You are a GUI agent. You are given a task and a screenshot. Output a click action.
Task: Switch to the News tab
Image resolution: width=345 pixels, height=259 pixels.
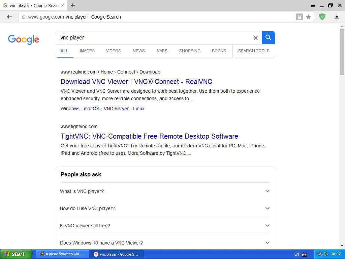pyautogui.click(x=138, y=51)
